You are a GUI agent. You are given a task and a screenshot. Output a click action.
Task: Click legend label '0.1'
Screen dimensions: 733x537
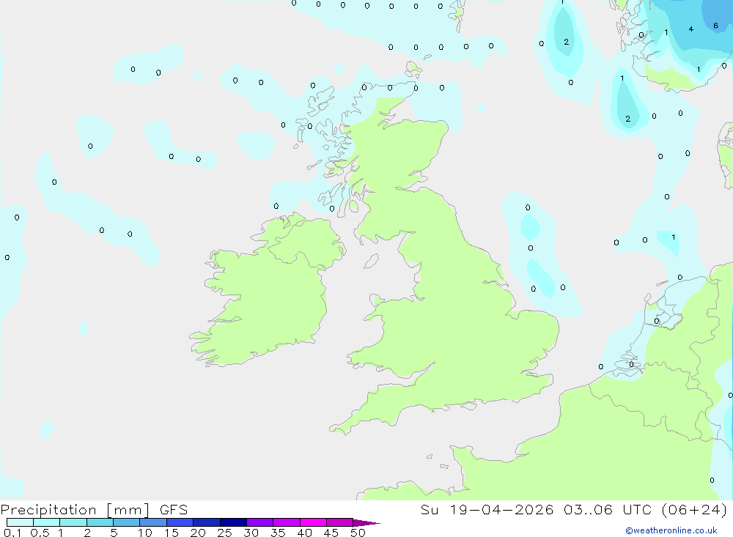tap(12, 533)
